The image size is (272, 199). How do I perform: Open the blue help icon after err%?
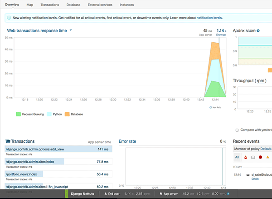click(228, 194)
